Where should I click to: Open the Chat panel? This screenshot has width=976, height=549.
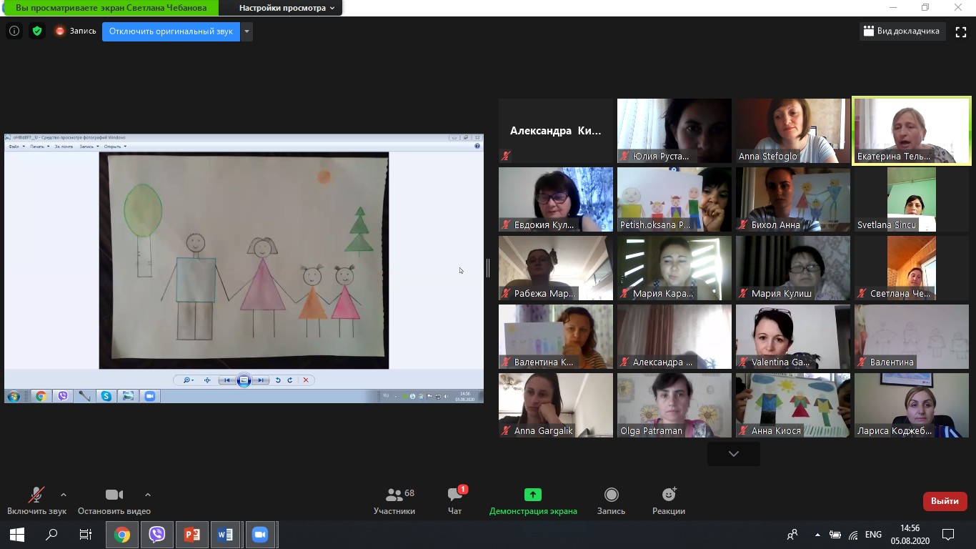(454, 495)
